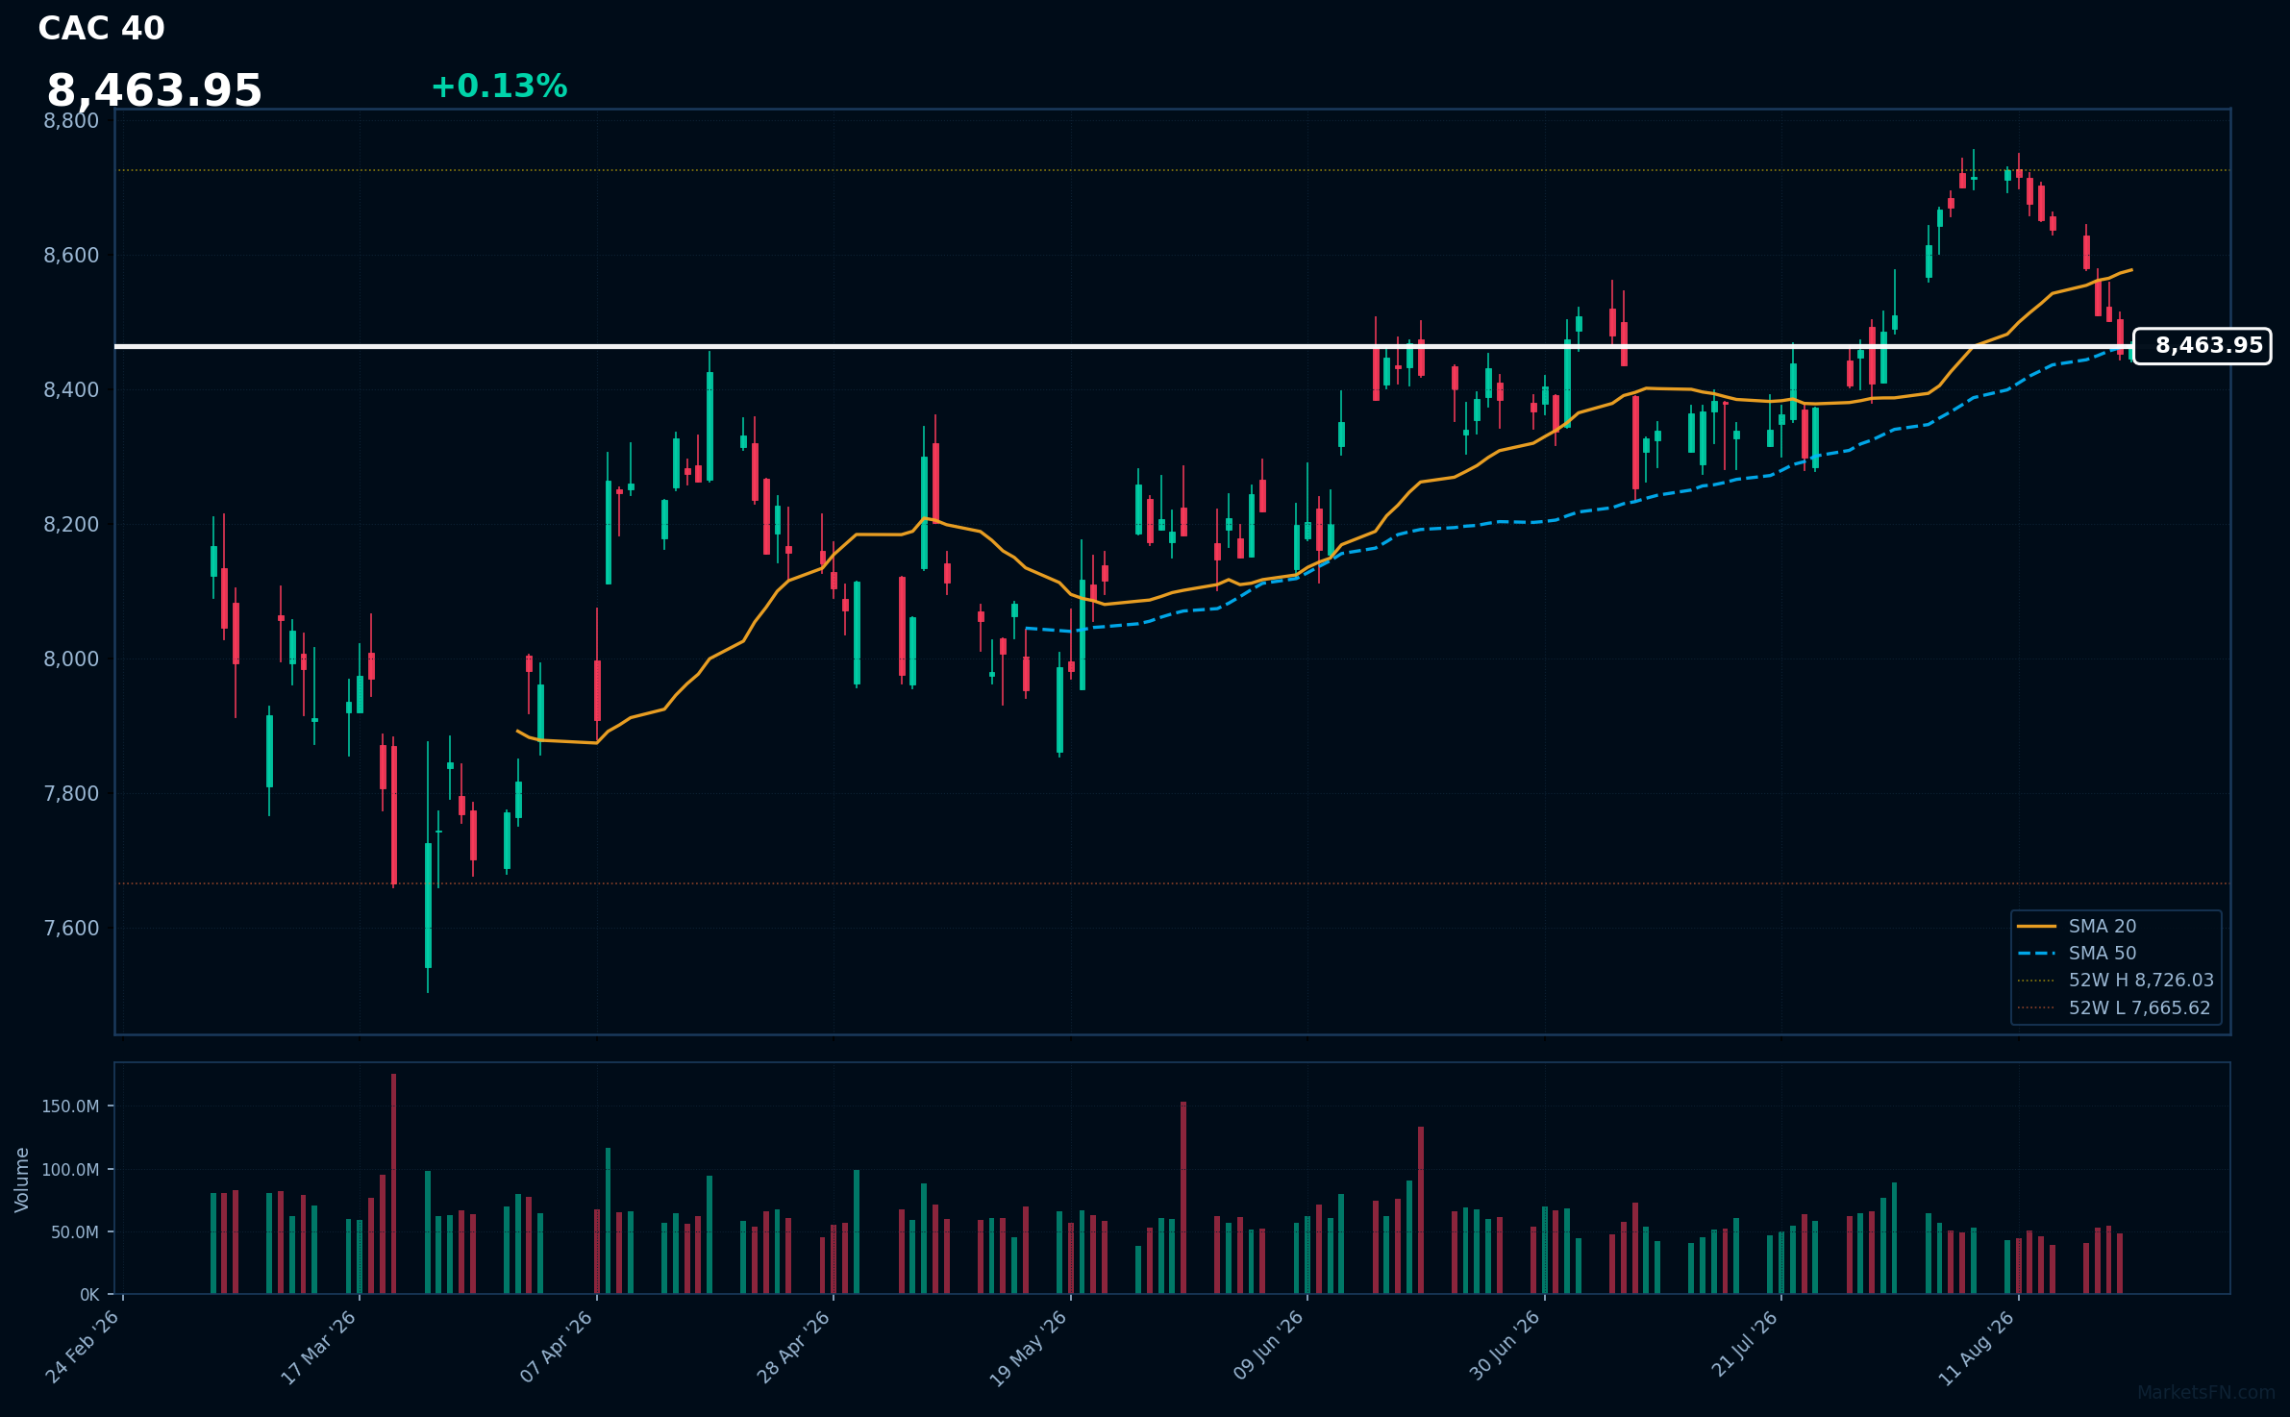Click the 8,600 price axis label
Viewport: 2290px width, 1417px height.
pyautogui.click(x=71, y=256)
